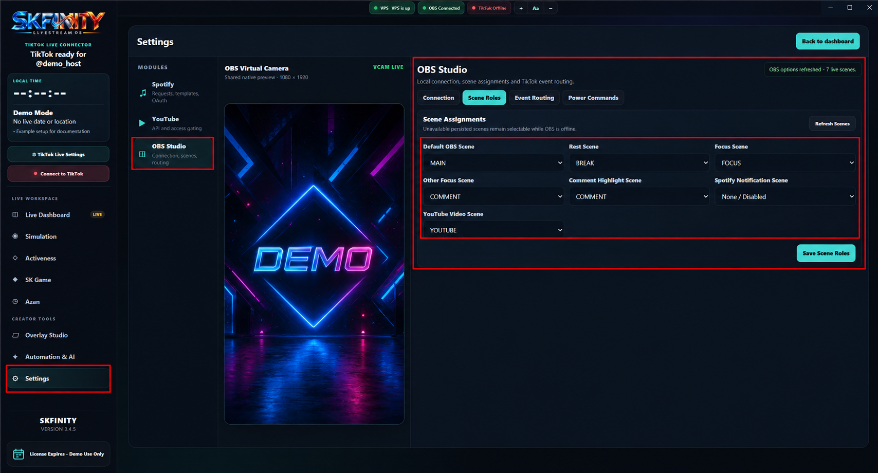Click Refresh Scenes button
This screenshot has width=878, height=473.
832,123
